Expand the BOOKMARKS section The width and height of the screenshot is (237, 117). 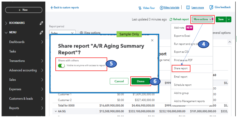(6, 23)
